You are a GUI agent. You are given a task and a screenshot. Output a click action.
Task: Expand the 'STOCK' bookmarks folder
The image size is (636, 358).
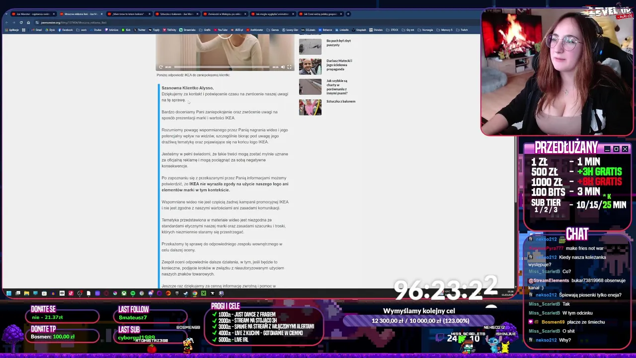click(392, 30)
